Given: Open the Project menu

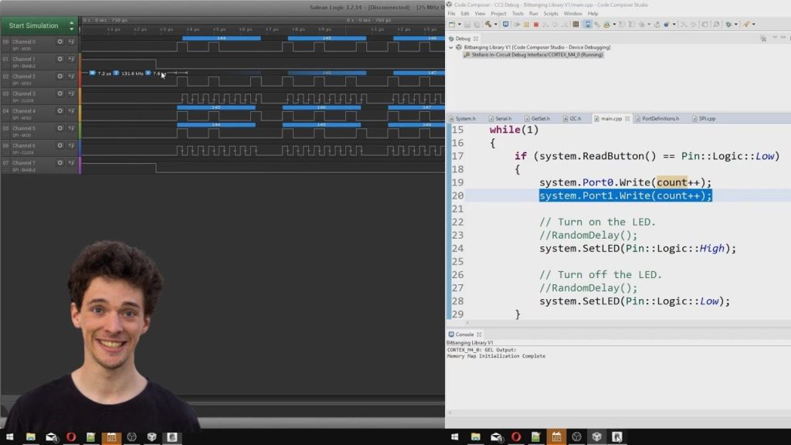Looking at the screenshot, I should 498,14.
